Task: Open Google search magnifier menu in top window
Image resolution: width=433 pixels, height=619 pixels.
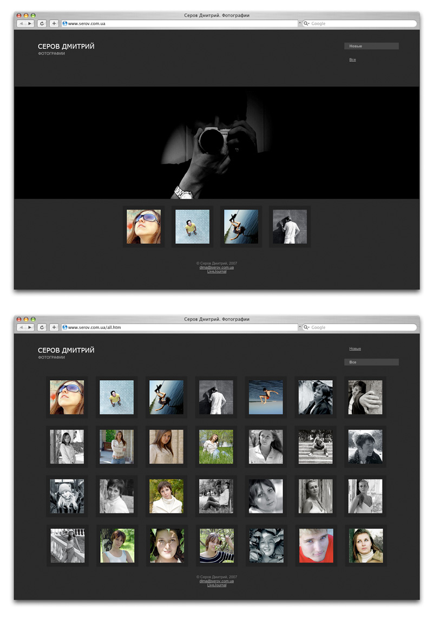Action: tap(306, 23)
